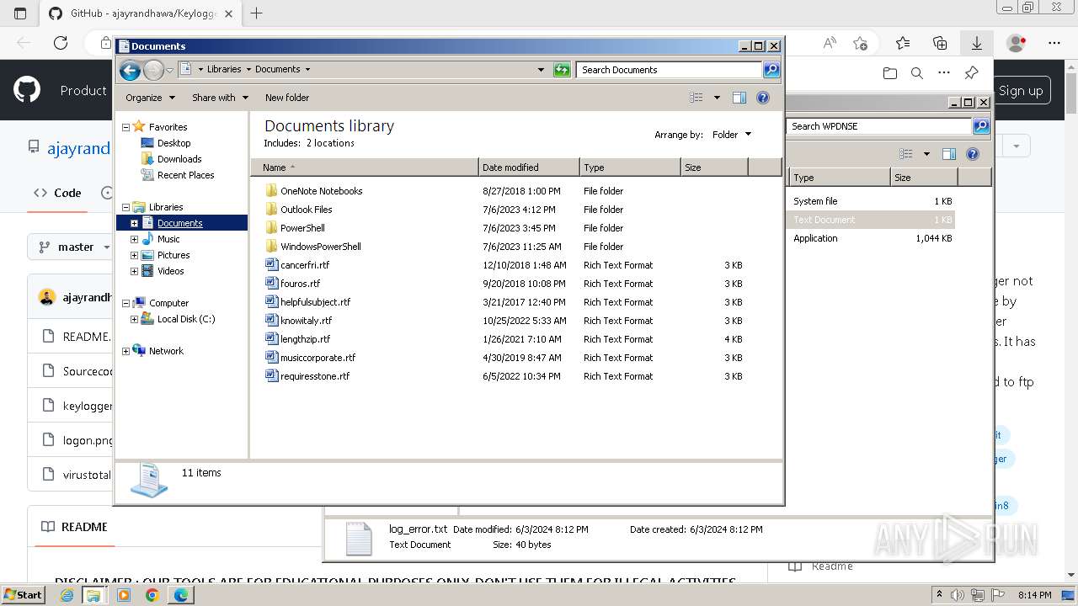The width and height of the screenshot is (1078, 606).
Task: Select the knowitaly.rtf file
Action: [x=306, y=321]
